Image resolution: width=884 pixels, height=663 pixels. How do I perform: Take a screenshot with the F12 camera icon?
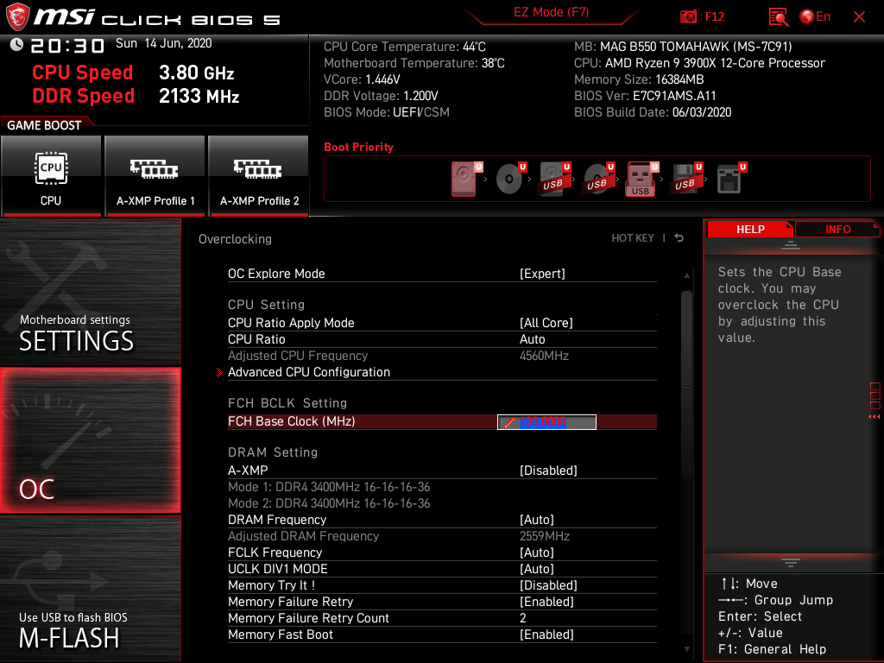688,17
